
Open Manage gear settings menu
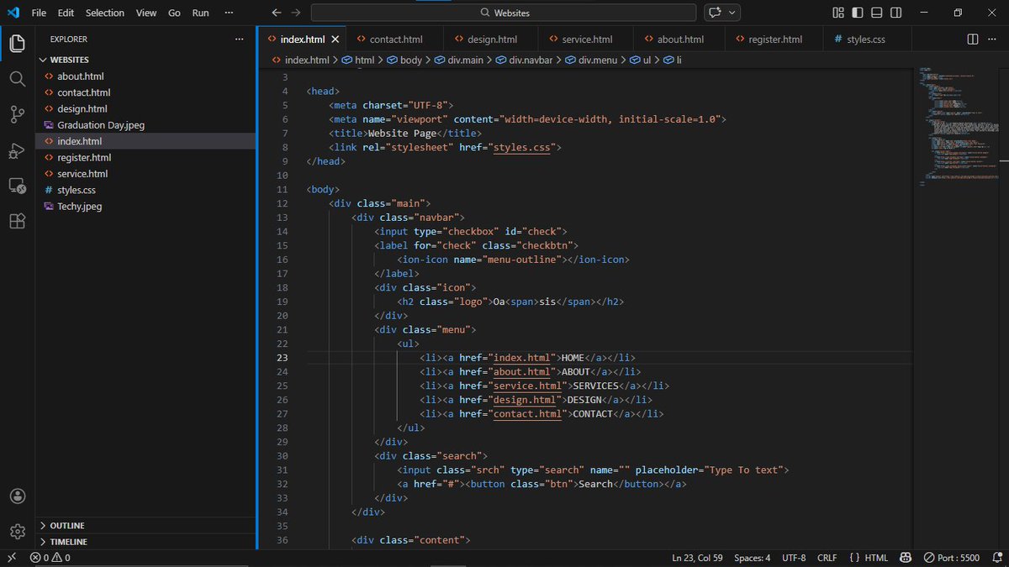pos(17,531)
